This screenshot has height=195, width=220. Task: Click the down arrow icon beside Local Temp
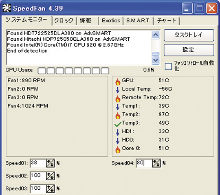point(118,90)
